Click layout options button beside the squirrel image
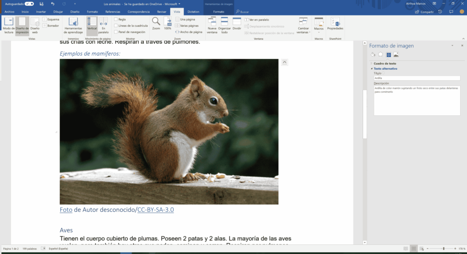 pos(285,62)
